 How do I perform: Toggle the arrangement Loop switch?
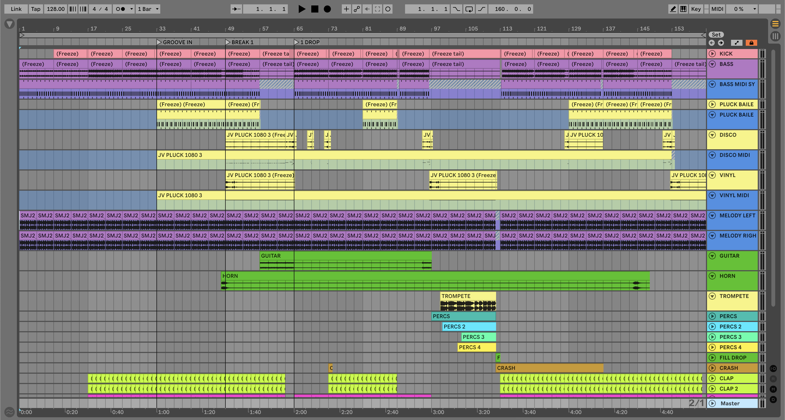coord(469,9)
